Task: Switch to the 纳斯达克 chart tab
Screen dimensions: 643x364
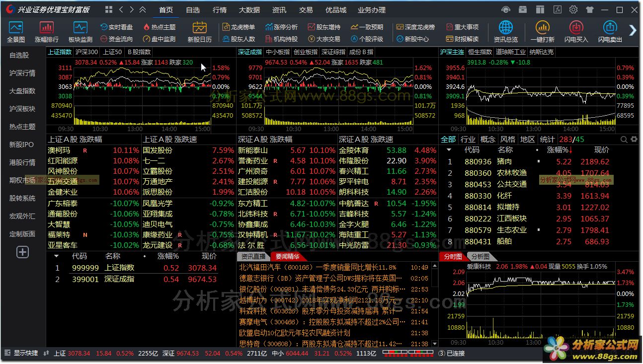Action: click(542, 52)
